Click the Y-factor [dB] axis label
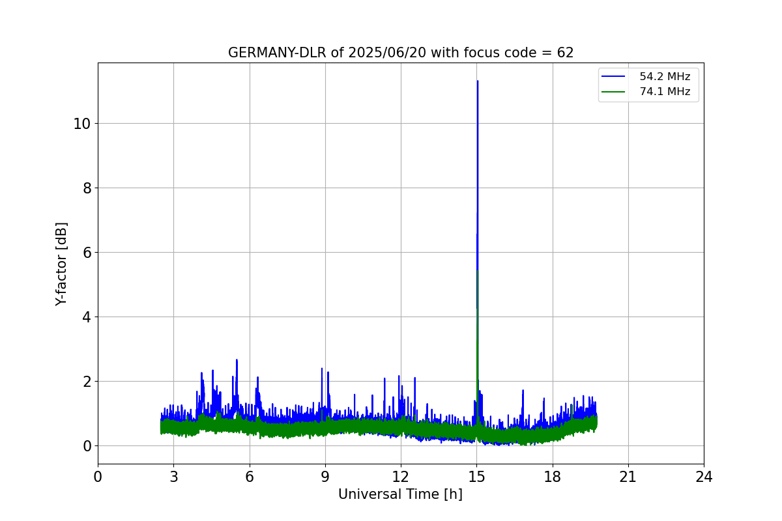Image resolution: width=782 pixels, height=521 pixels. pyautogui.click(x=61, y=264)
